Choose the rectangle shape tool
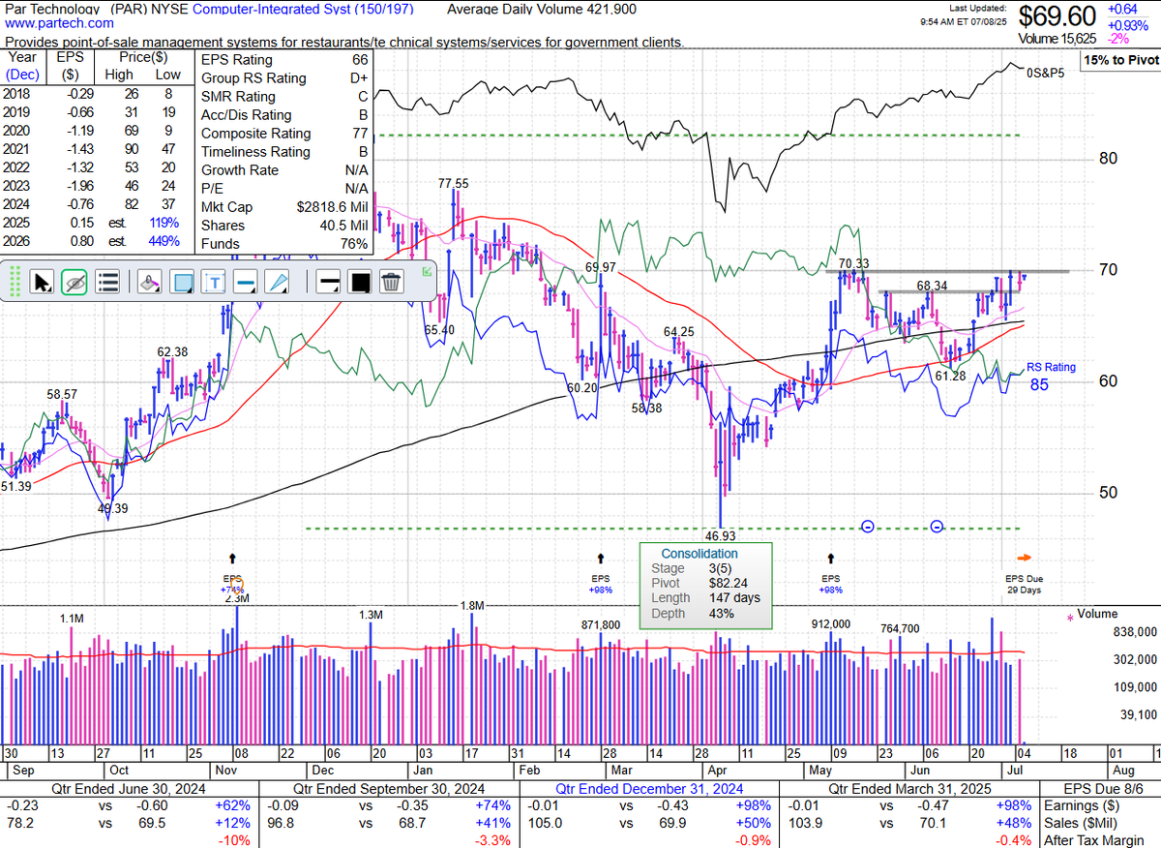 click(x=181, y=282)
